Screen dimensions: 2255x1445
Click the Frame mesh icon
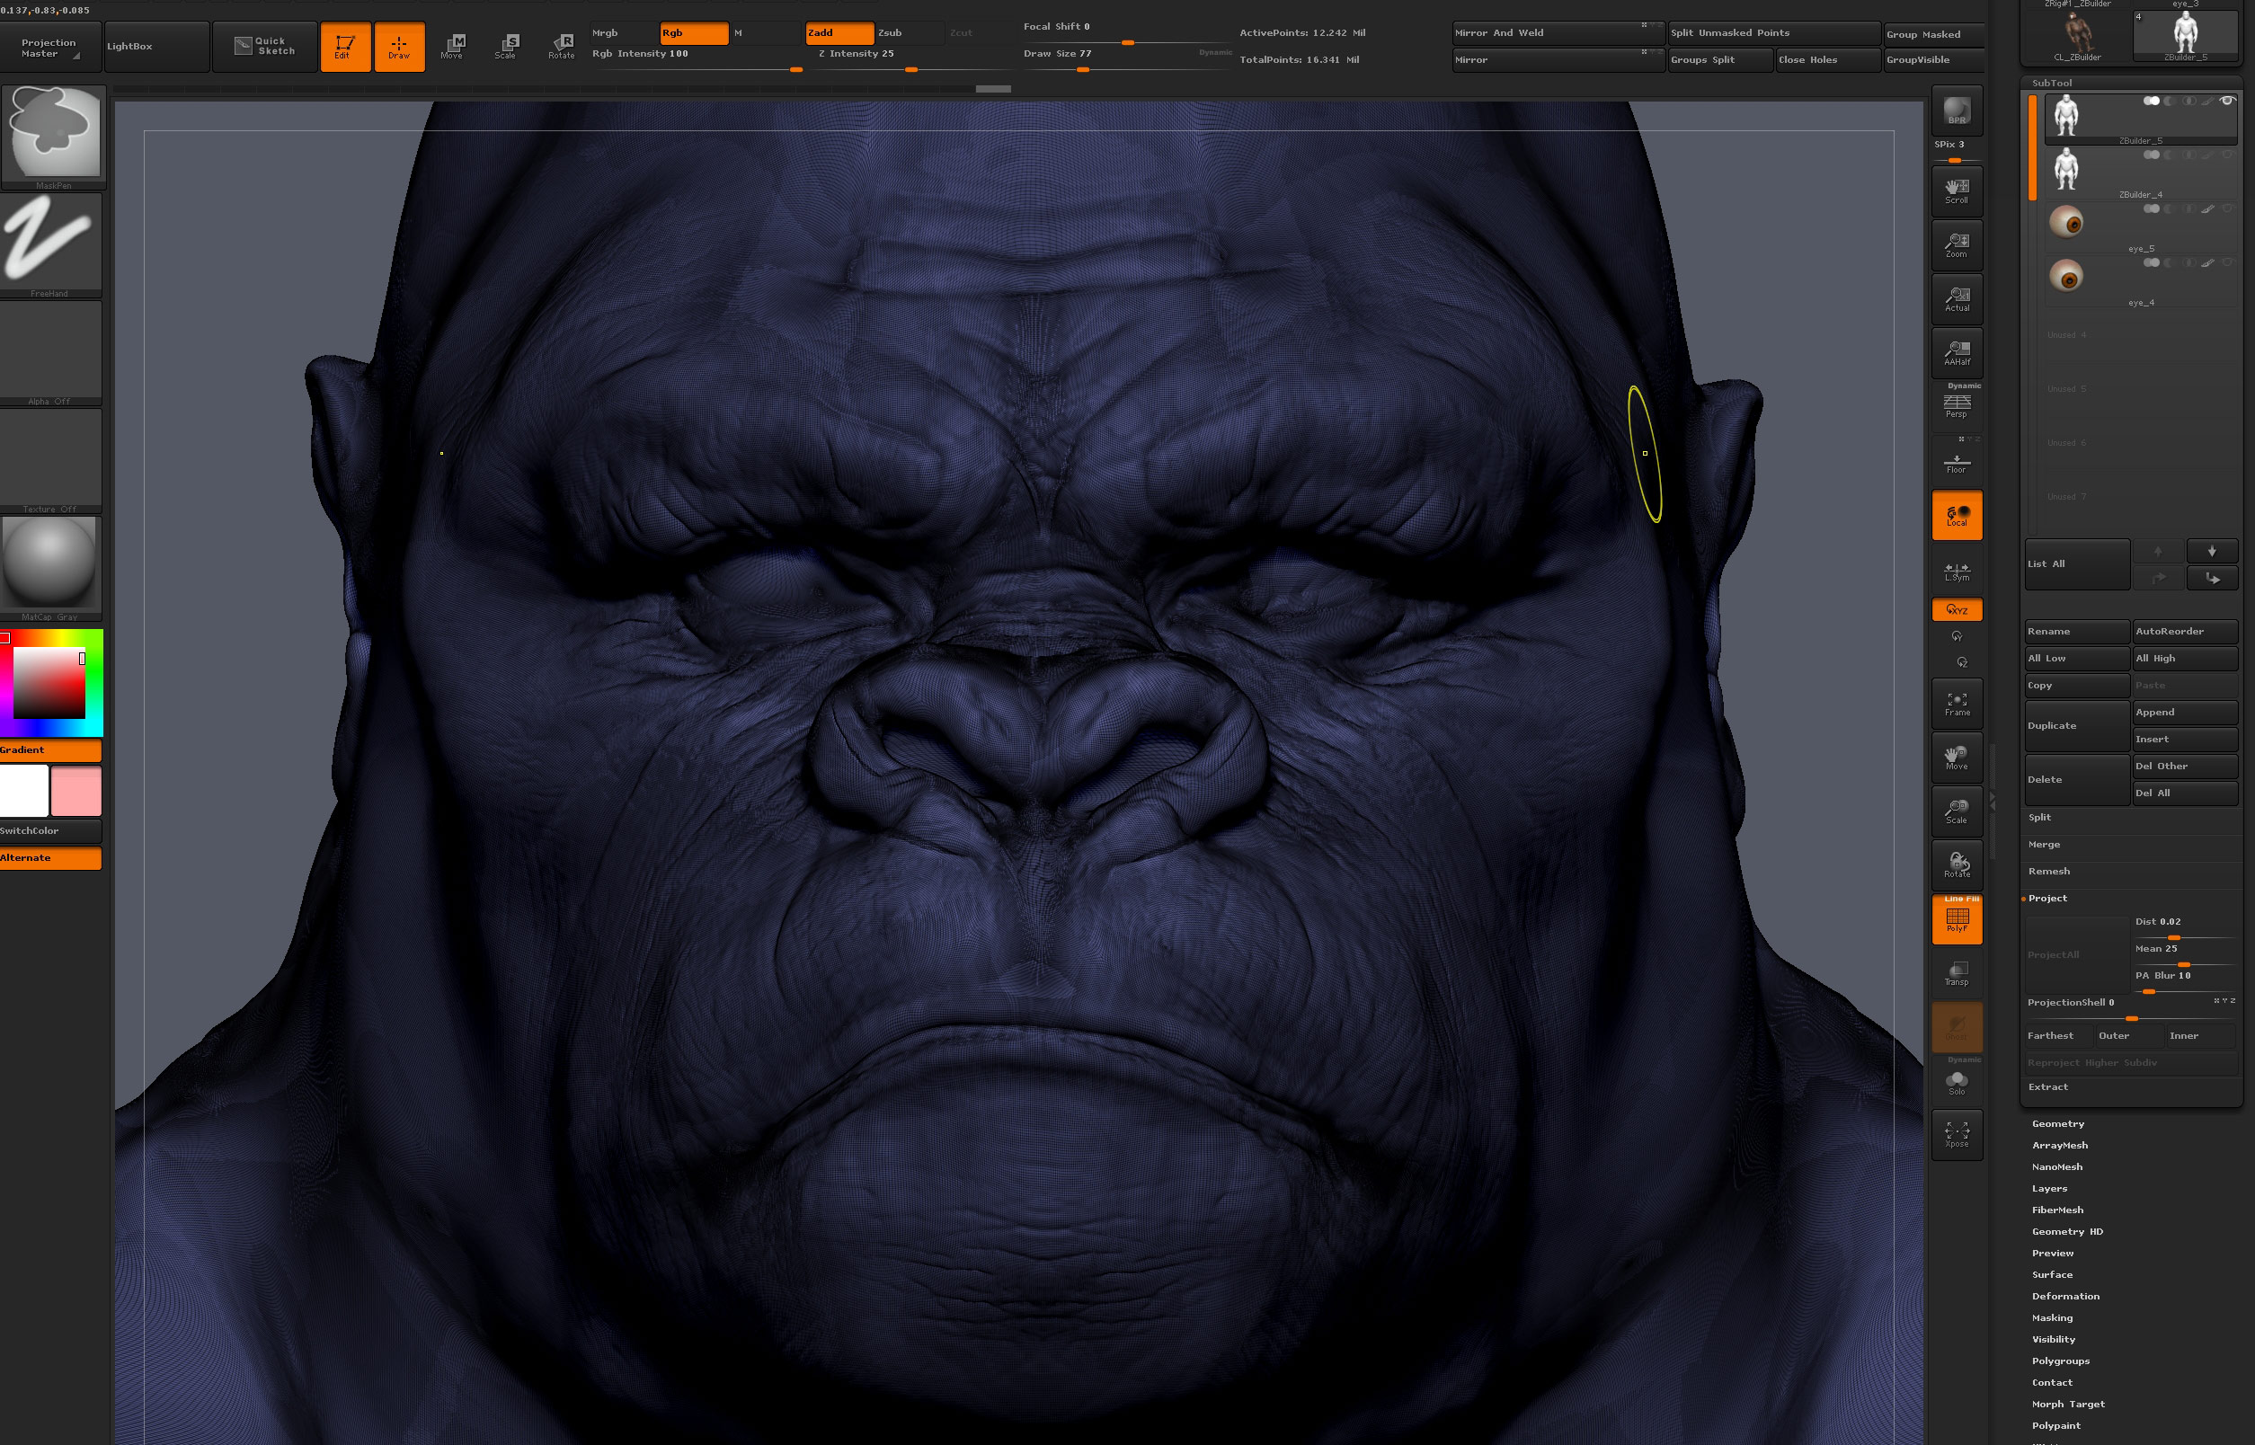[1957, 704]
